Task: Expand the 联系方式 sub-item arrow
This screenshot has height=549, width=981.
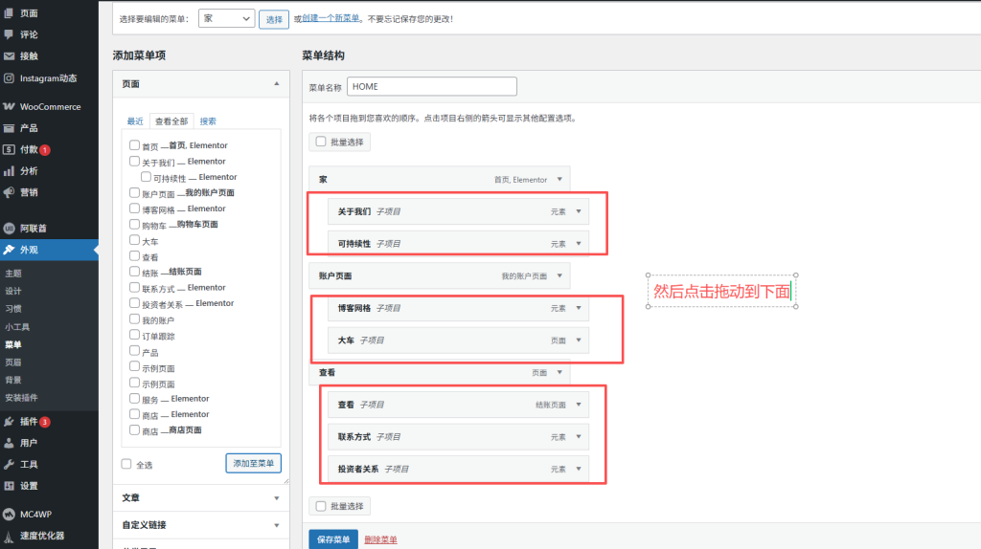Action: [x=579, y=436]
